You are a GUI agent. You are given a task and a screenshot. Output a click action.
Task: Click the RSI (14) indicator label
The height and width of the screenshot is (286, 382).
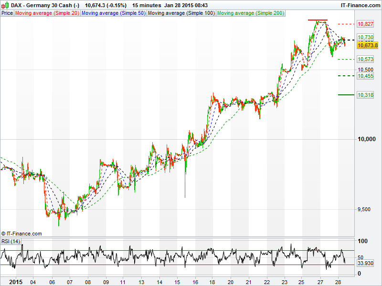pos(11,241)
